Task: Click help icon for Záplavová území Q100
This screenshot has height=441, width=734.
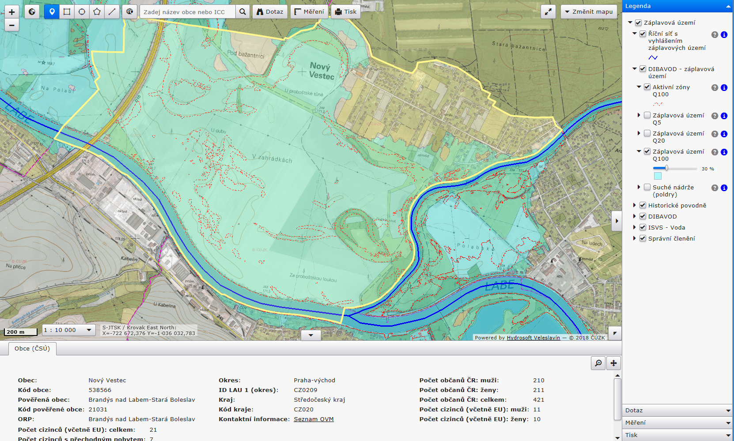Action: pyautogui.click(x=715, y=152)
